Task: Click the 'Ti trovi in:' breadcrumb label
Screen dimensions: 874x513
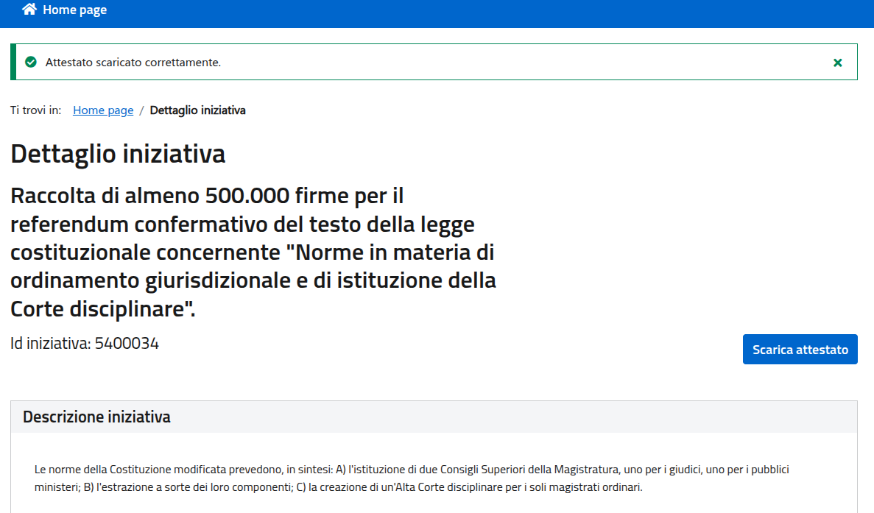Action: [36, 110]
